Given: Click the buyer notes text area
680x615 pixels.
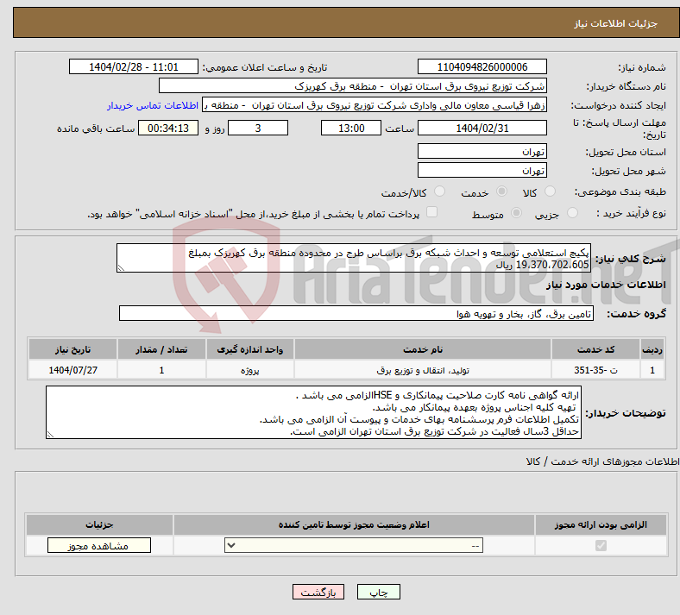Looking at the screenshot, I should (x=313, y=412).
